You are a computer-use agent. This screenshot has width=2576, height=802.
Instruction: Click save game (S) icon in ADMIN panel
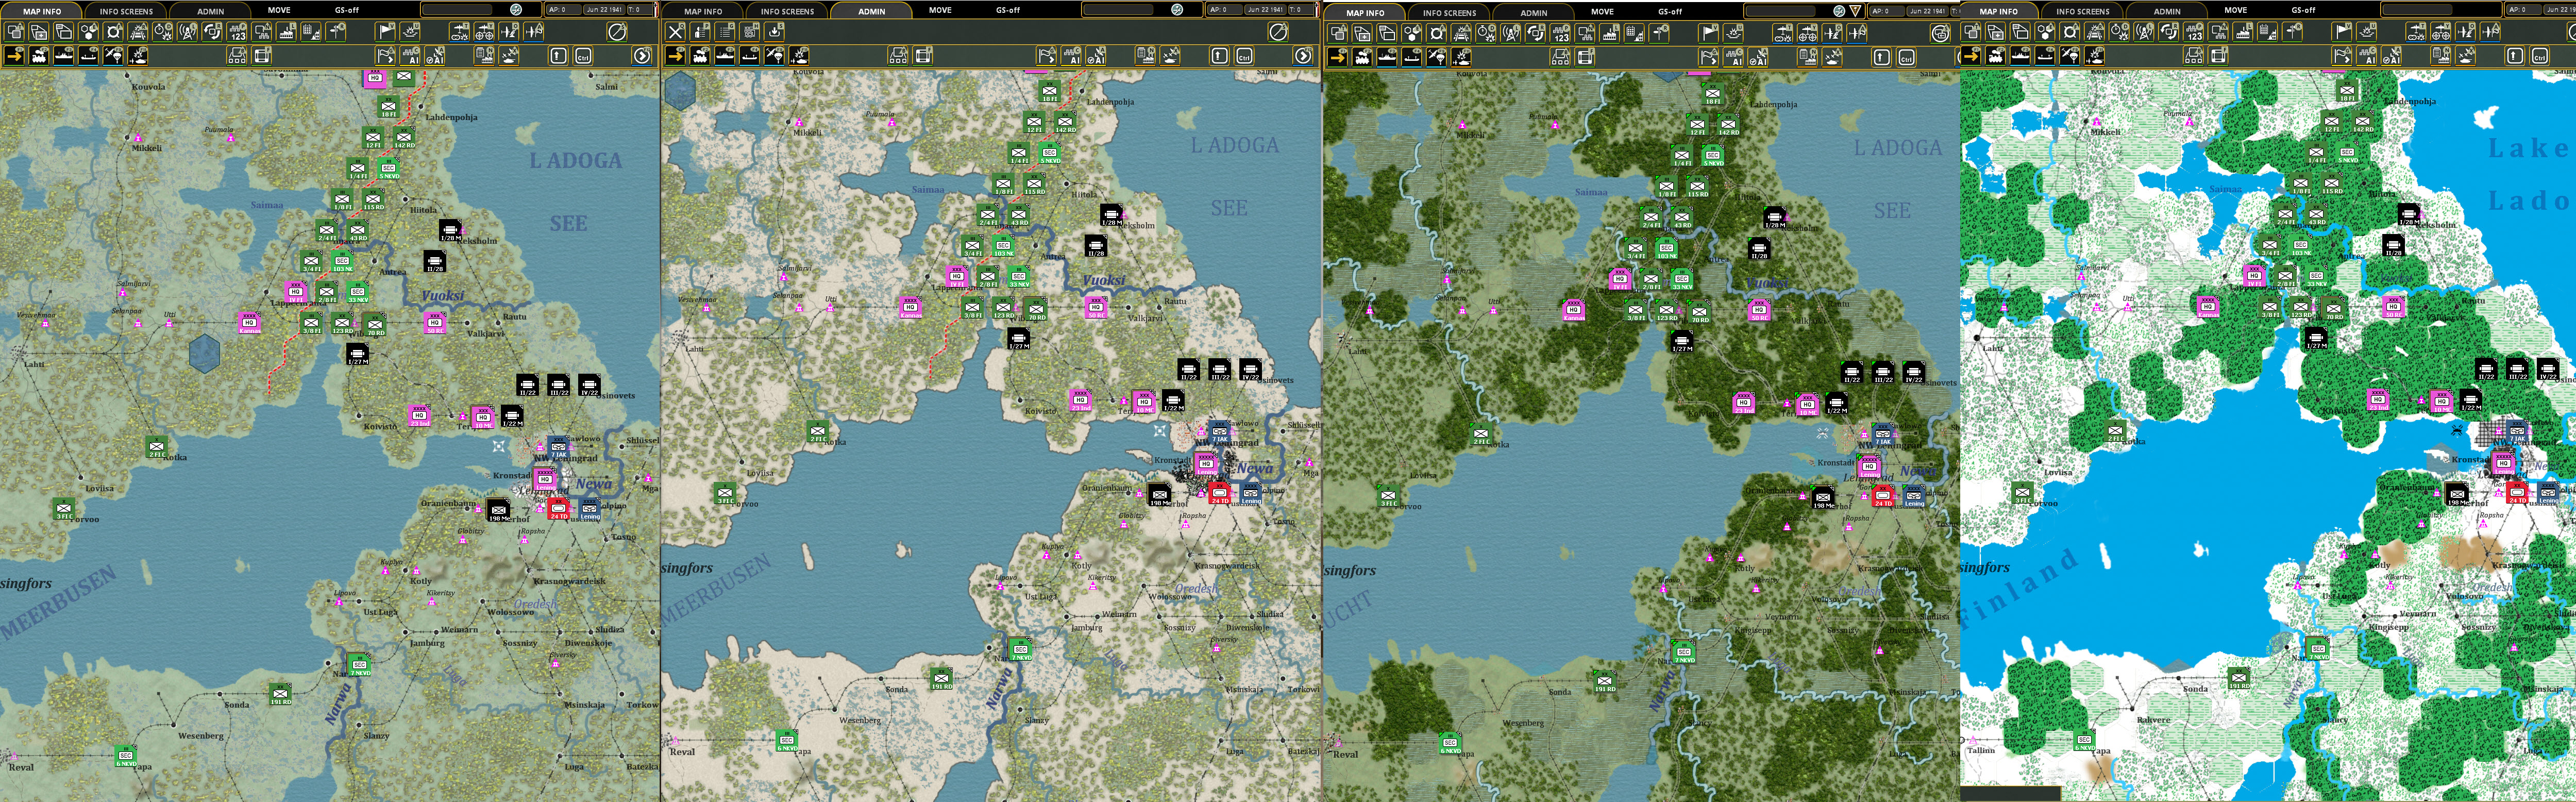775,32
